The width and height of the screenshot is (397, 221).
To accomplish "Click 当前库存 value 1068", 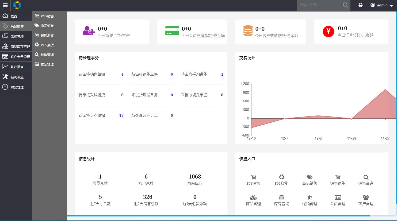I will pos(195,177).
